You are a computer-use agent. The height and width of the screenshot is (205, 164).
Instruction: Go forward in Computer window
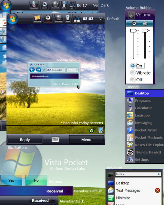click(39, 70)
